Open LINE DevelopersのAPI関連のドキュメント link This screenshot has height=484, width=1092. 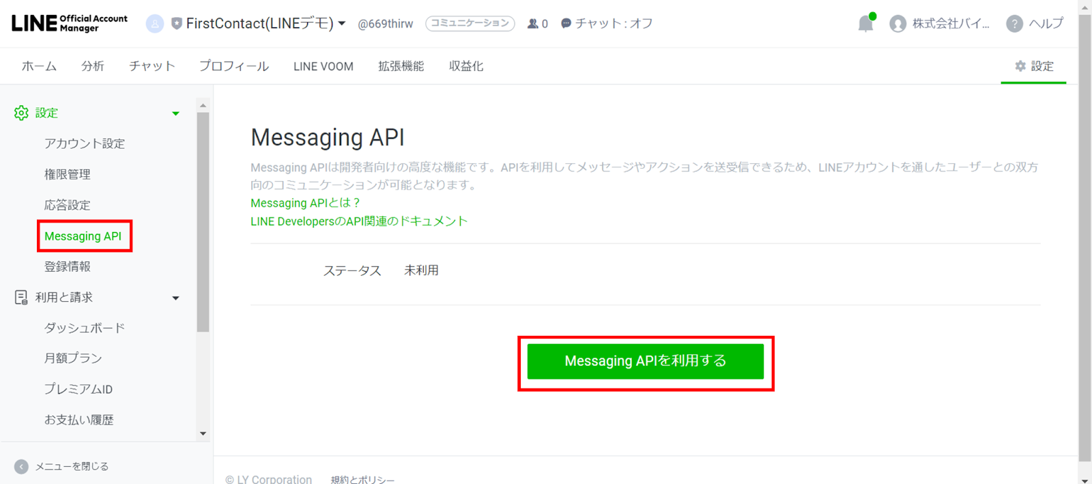pos(359,221)
